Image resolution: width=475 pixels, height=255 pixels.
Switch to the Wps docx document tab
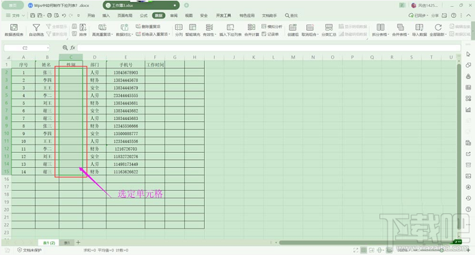(62, 5)
